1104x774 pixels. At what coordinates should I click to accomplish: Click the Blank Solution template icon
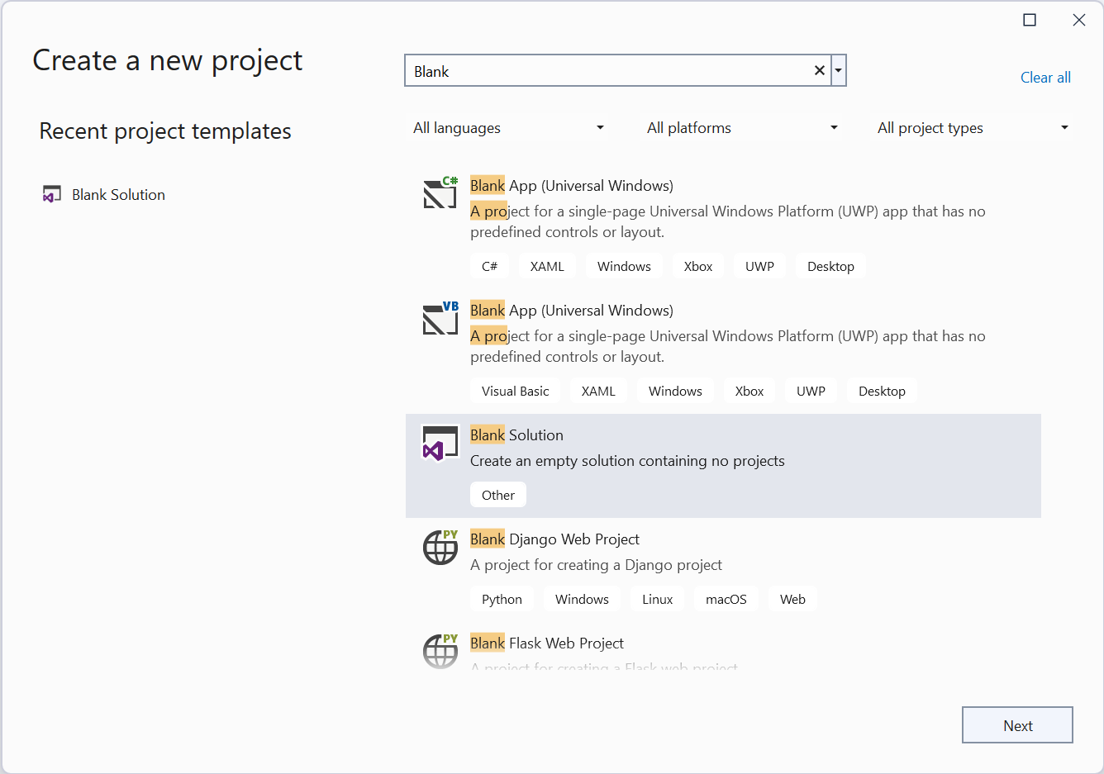pos(440,444)
